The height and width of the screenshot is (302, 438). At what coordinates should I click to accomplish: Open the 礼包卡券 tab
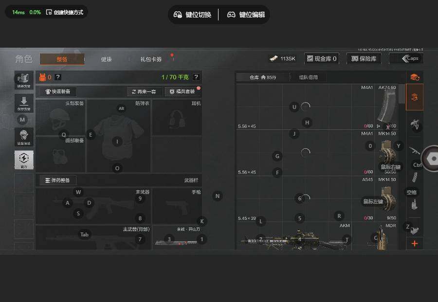[x=151, y=59]
